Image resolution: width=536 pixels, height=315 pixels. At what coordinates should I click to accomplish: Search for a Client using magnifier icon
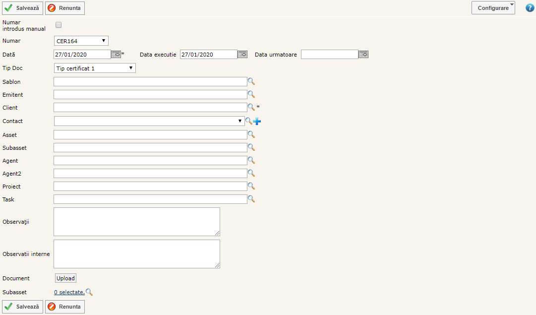(251, 107)
